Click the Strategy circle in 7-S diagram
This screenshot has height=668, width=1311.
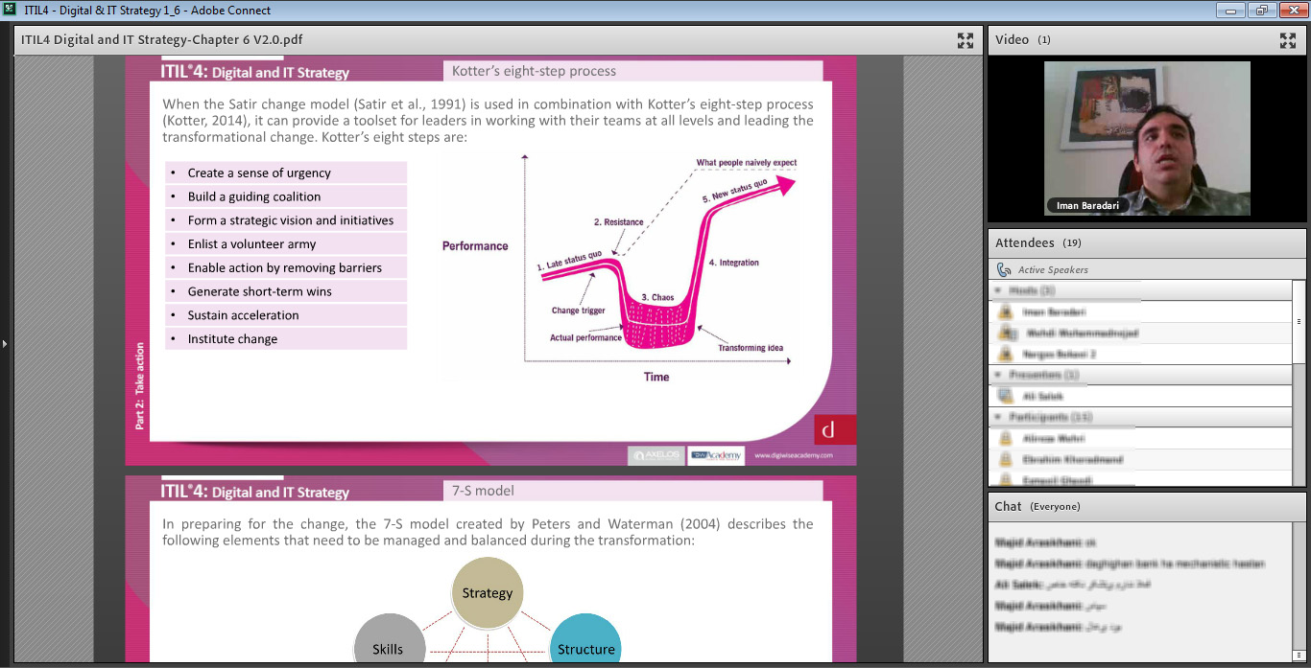pos(488,592)
